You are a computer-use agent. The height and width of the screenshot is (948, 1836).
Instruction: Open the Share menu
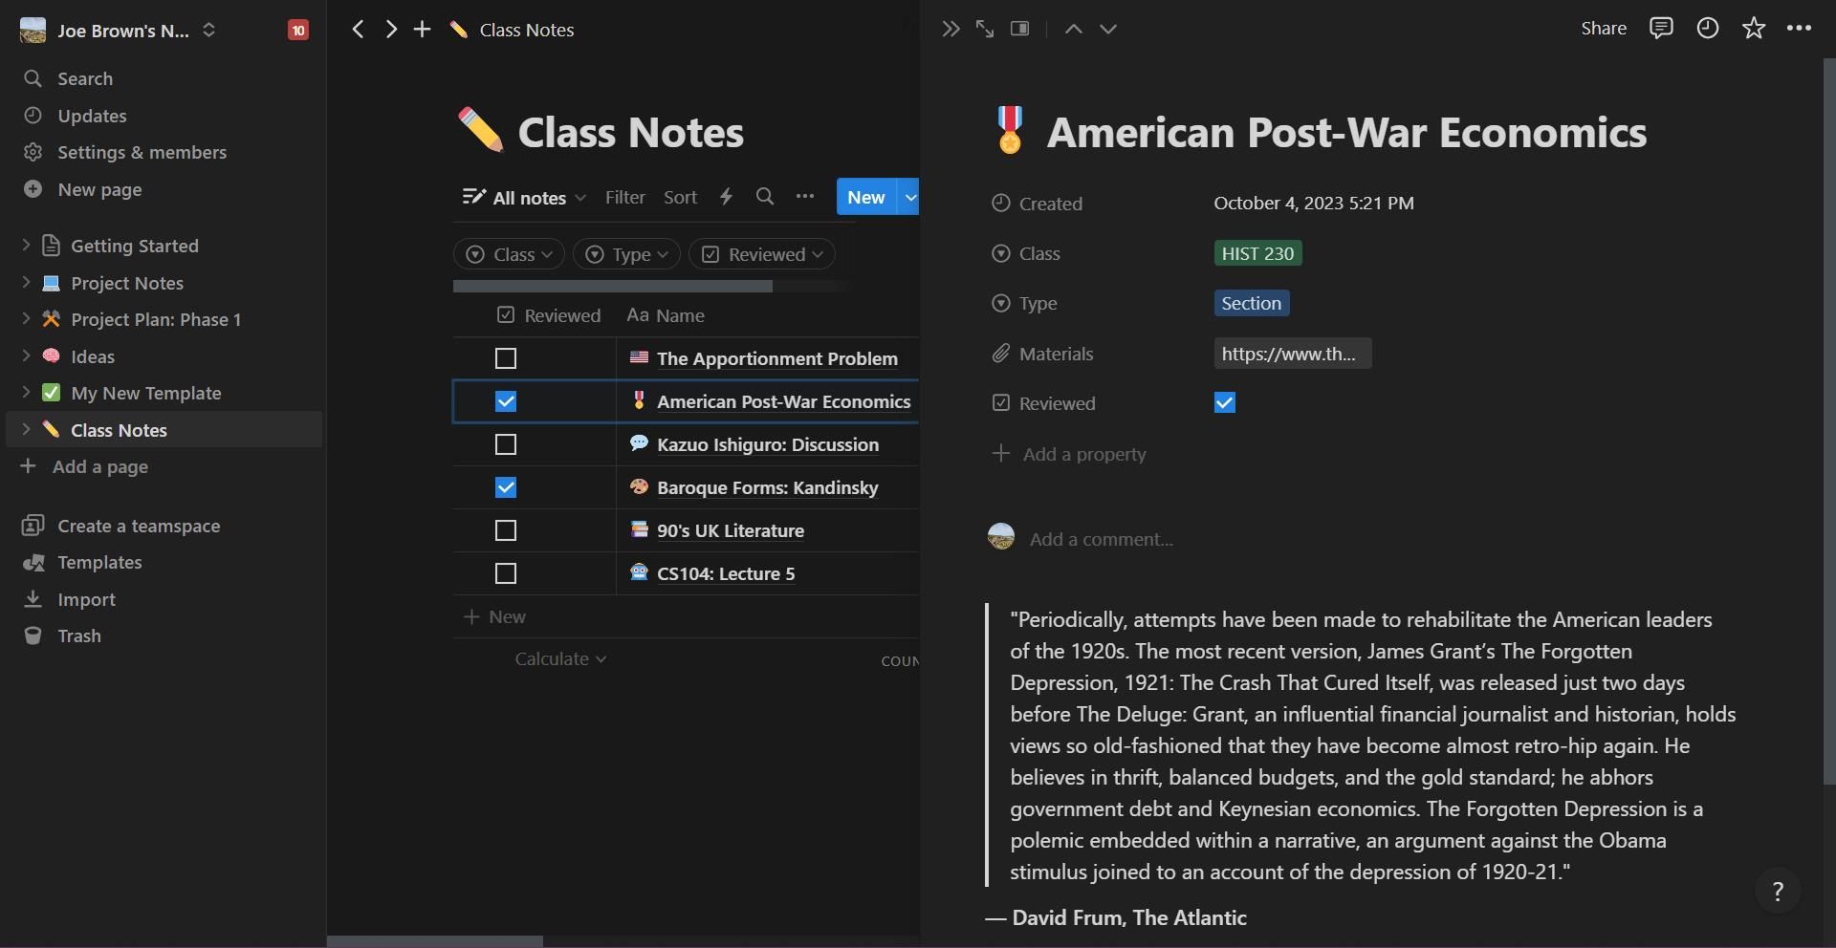(x=1604, y=28)
